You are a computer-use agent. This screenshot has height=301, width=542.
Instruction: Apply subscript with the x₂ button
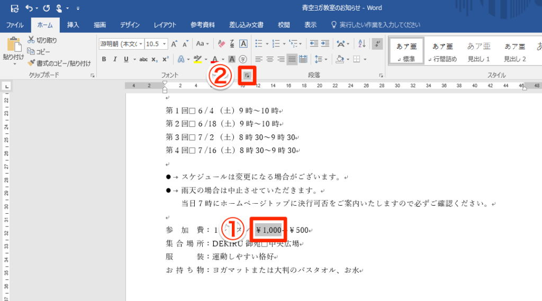pos(155,59)
